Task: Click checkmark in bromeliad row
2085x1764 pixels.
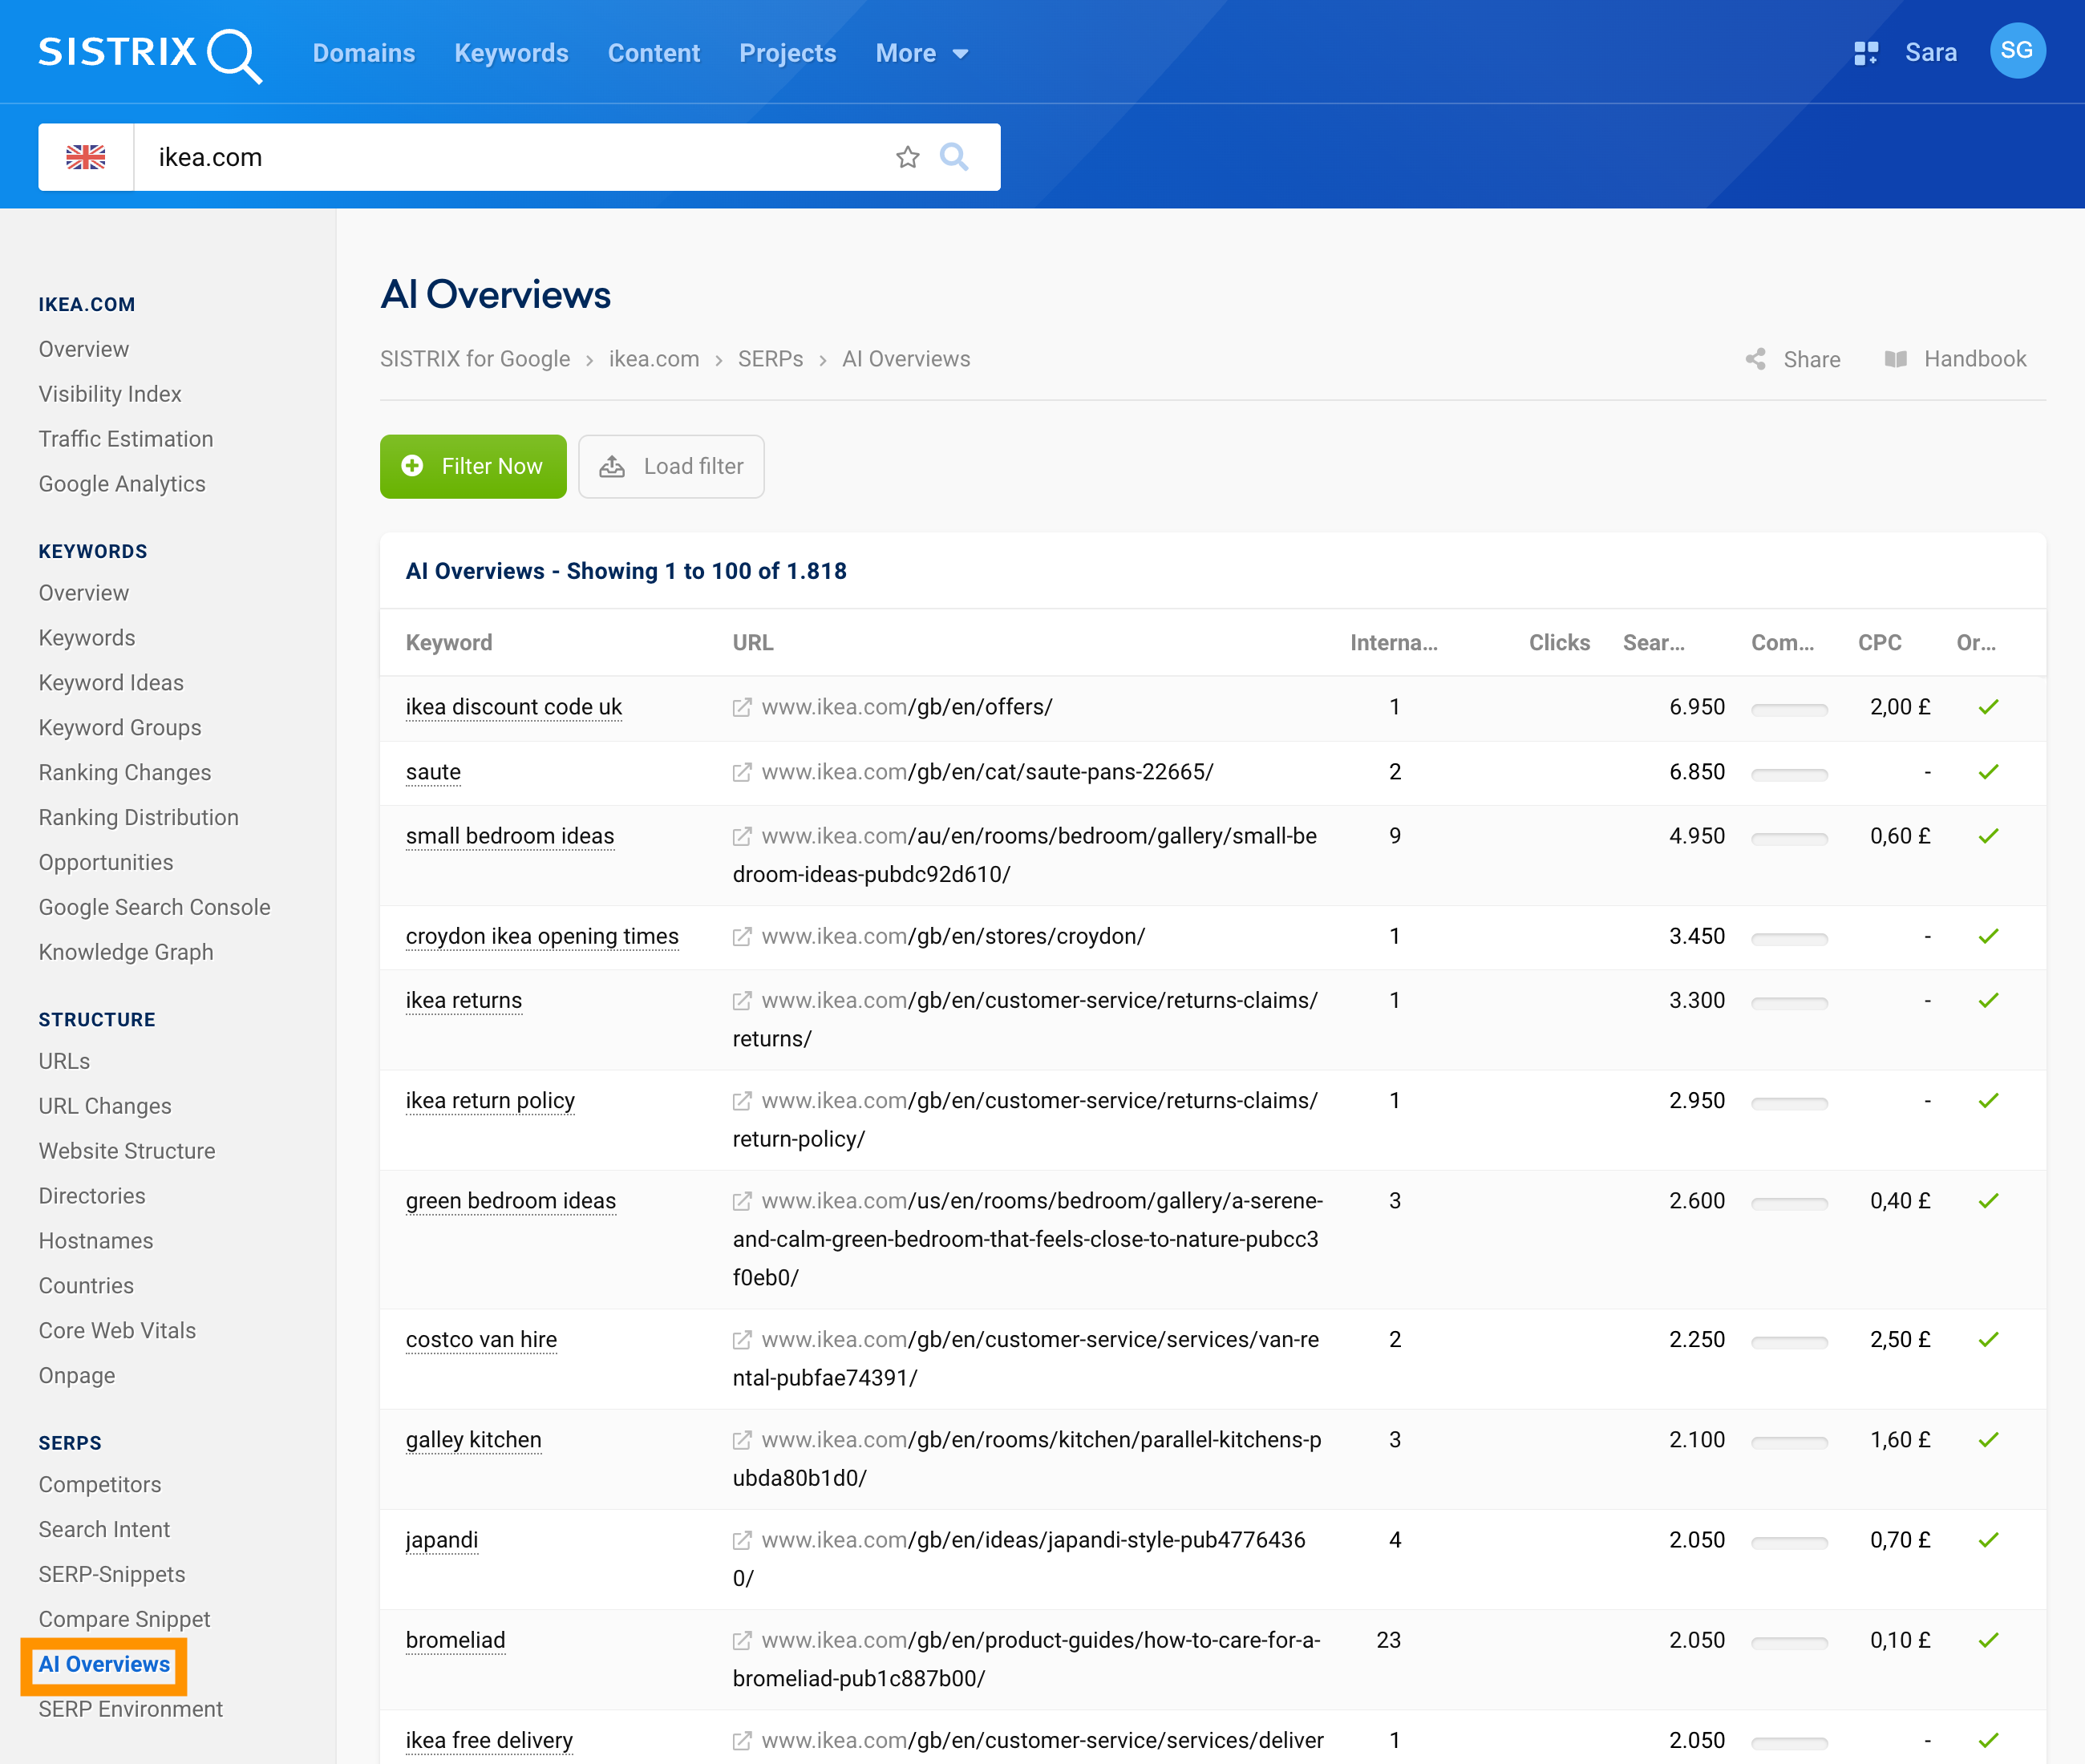Action: click(1988, 1640)
